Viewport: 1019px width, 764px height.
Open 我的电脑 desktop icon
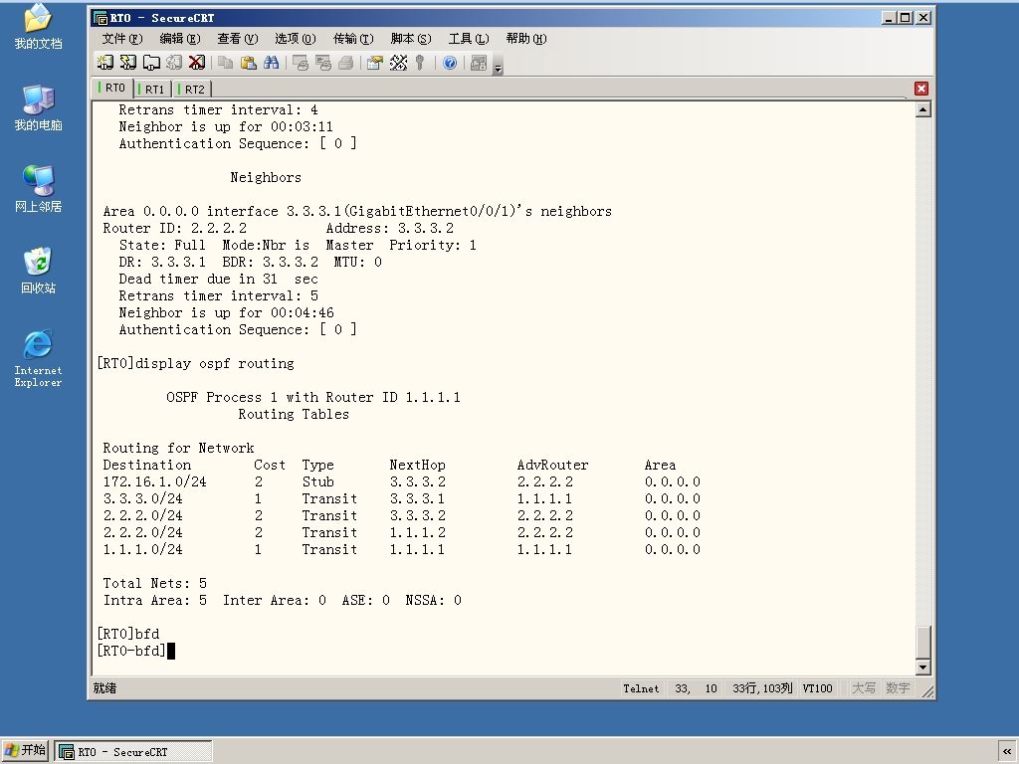point(39,107)
